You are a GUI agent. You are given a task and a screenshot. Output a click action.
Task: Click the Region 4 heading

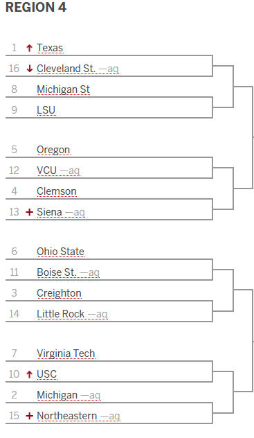(x=36, y=7)
